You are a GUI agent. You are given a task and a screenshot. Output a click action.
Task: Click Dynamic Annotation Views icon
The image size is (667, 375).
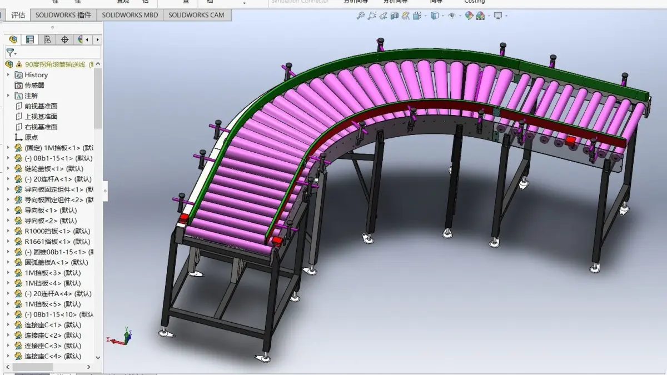pyautogui.click(x=406, y=16)
